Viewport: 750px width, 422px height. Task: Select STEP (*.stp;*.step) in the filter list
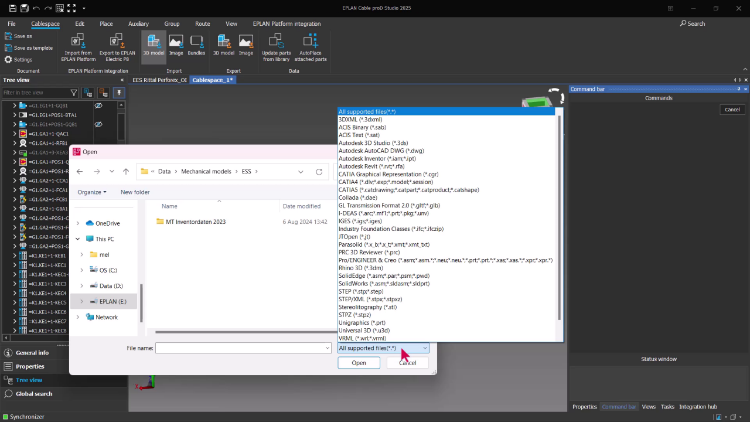point(360,291)
